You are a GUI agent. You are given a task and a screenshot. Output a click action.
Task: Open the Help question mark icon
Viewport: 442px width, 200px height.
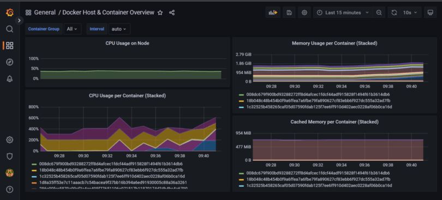(10, 190)
